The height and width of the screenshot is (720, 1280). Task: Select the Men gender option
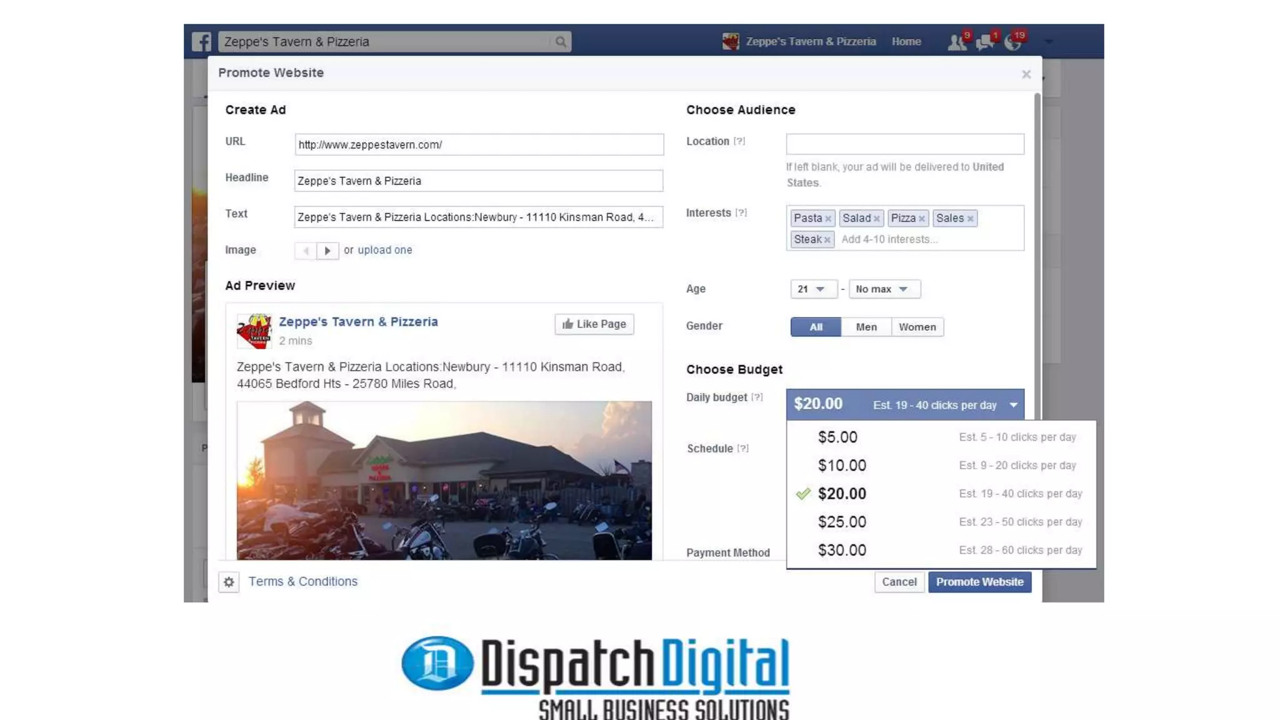tap(866, 327)
